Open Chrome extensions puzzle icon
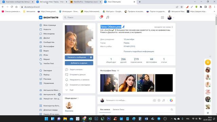The height and width of the screenshot is (122, 217). pos(201,7)
